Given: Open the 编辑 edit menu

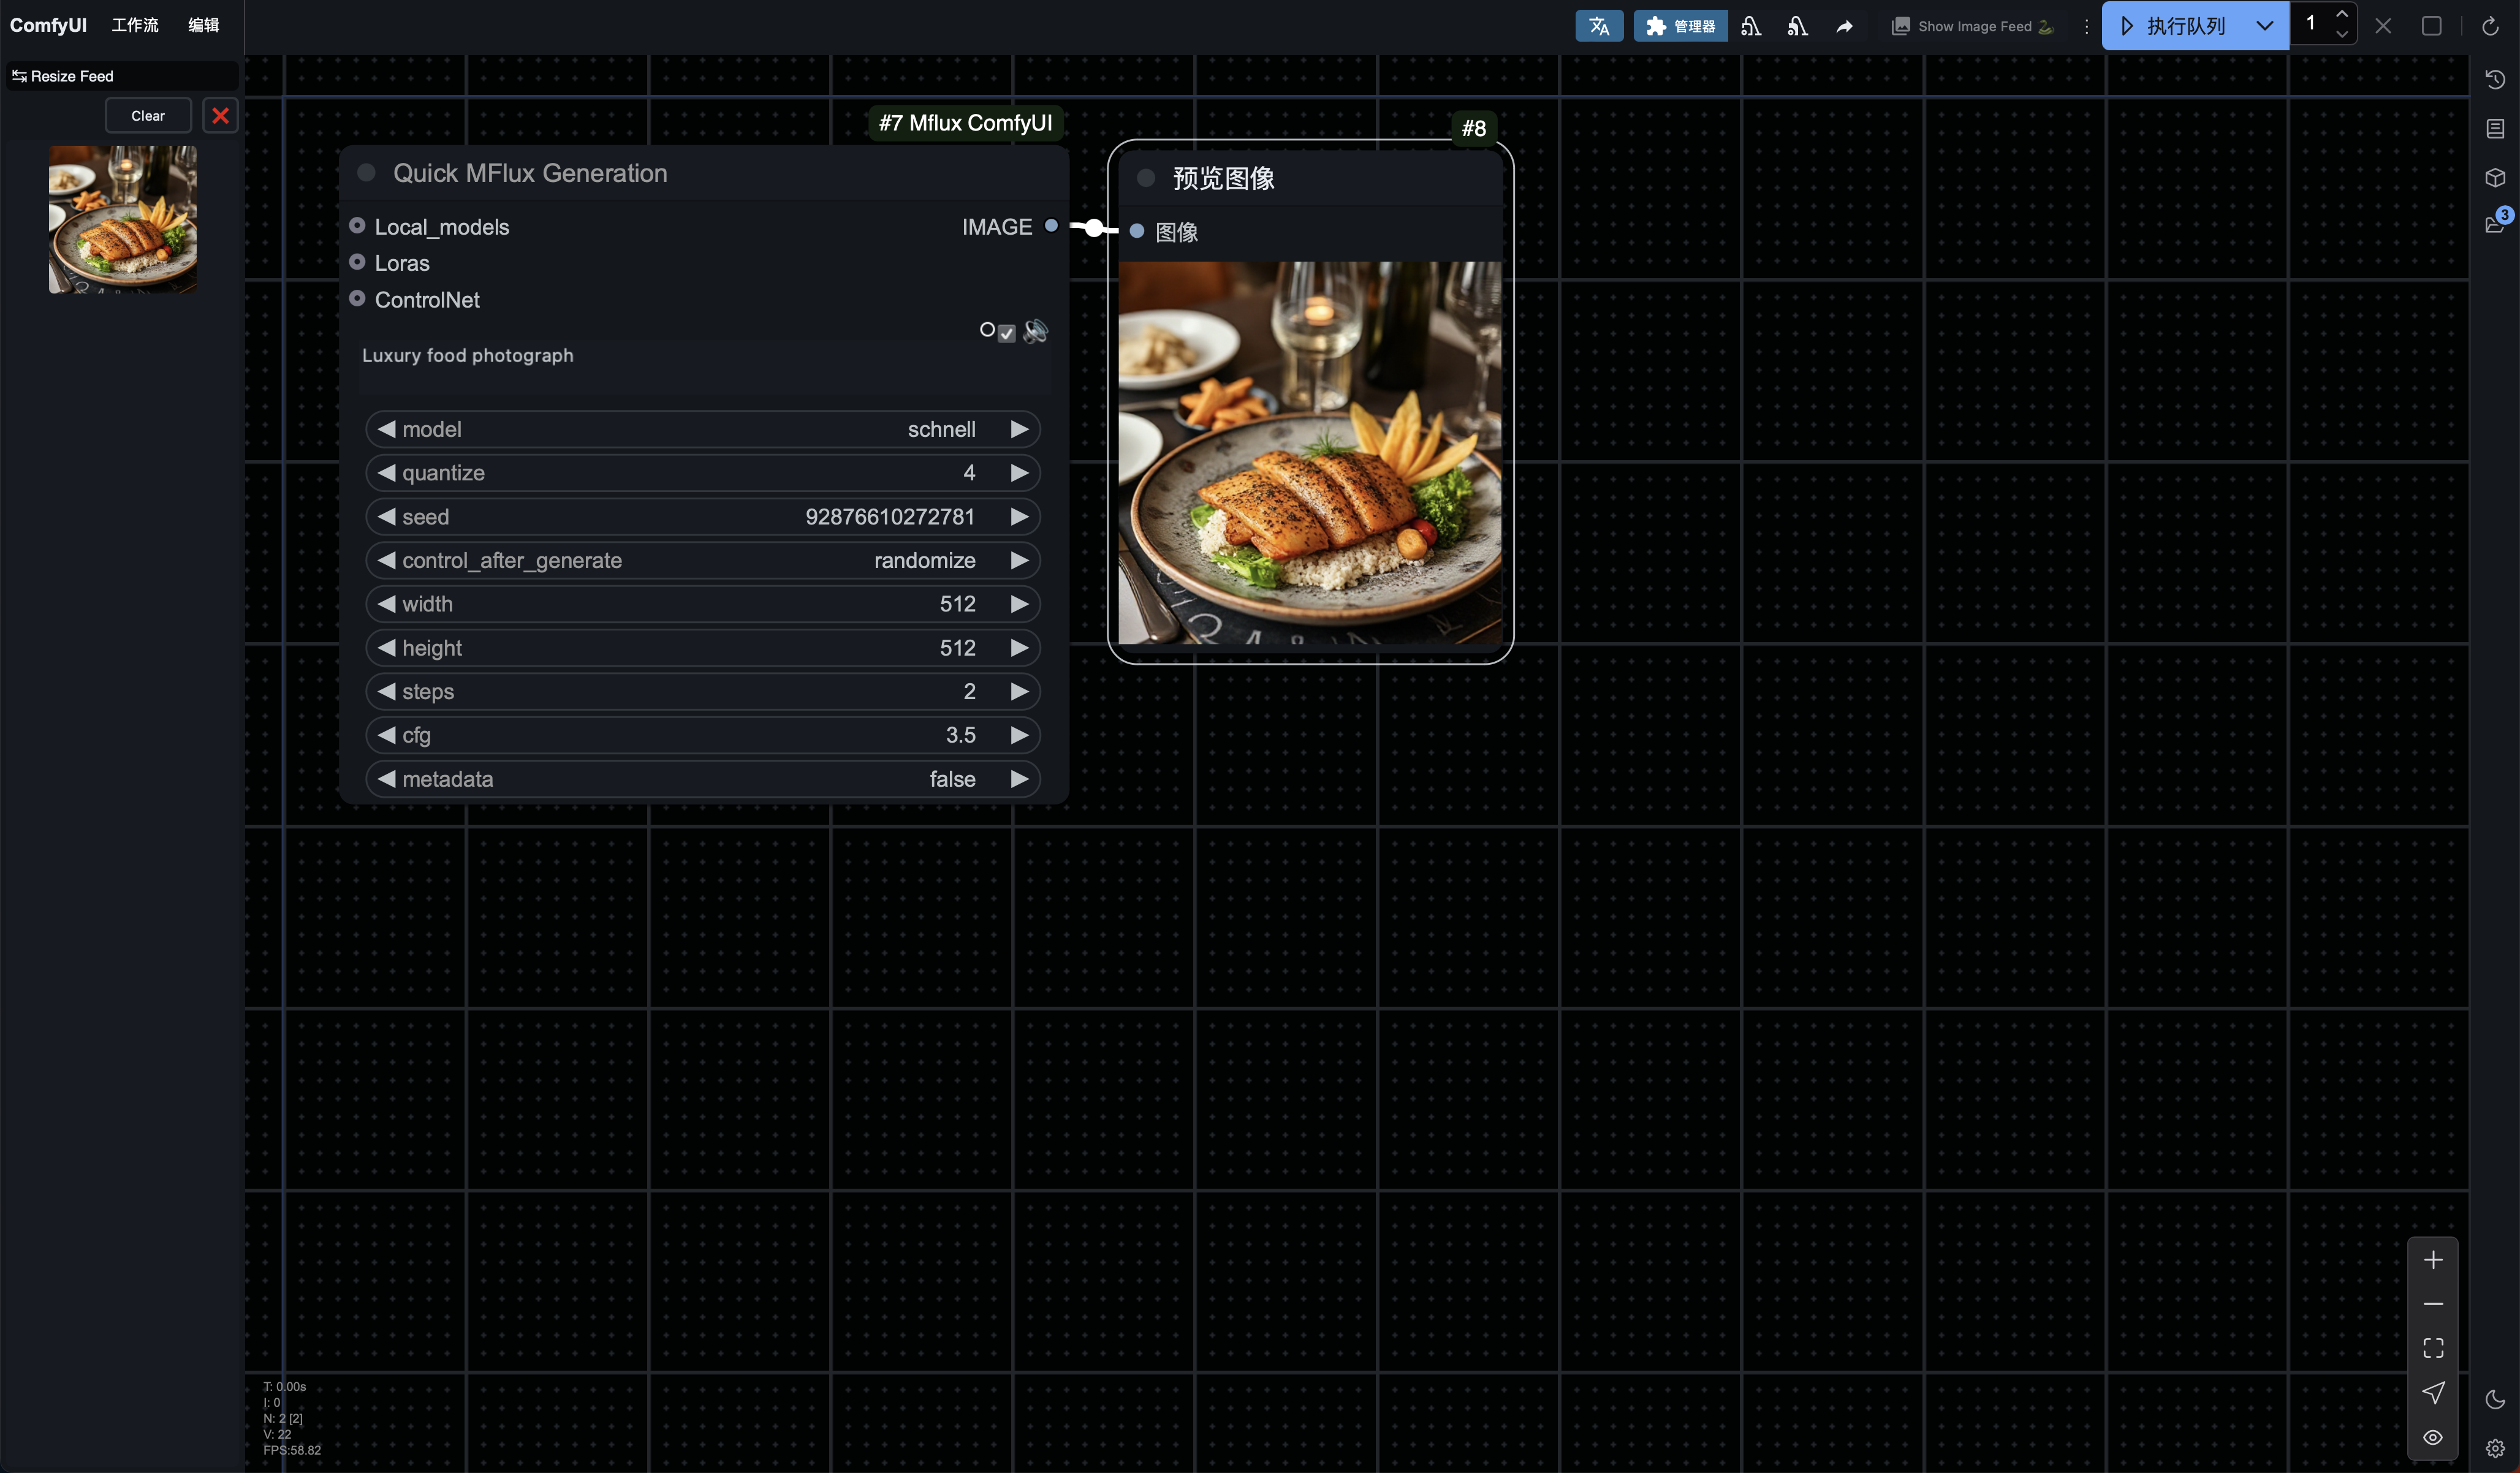Looking at the screenshot, I should tap(203, 25).
